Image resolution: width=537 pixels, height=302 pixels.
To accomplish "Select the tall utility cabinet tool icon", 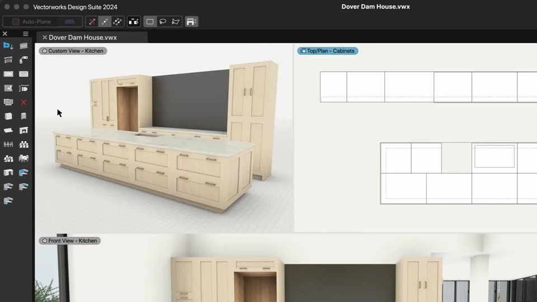I will pyautogui.click(x=23, y=116).
